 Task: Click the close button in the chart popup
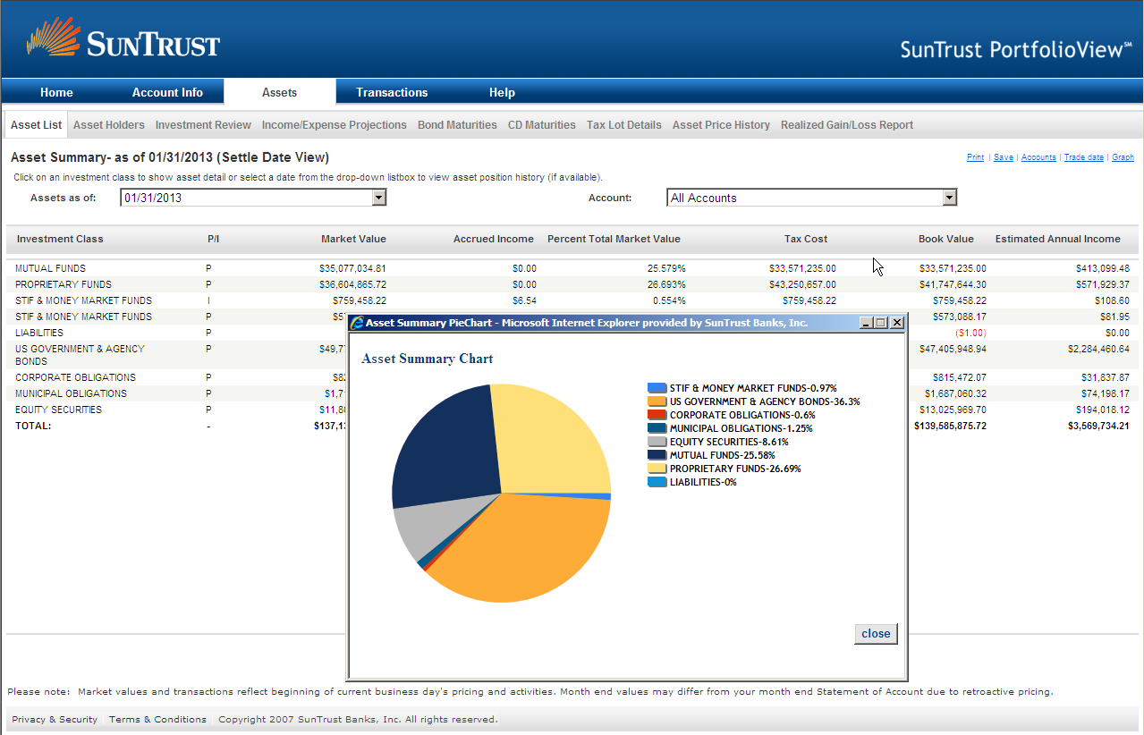(876, 634)
